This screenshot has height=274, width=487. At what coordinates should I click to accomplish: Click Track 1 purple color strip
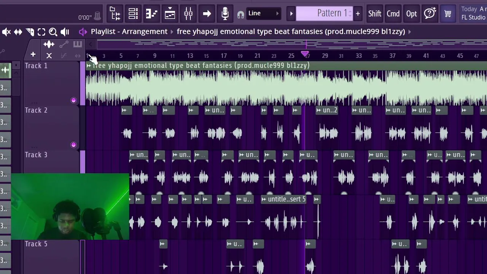pyautogui.click(x=83, y=84)
